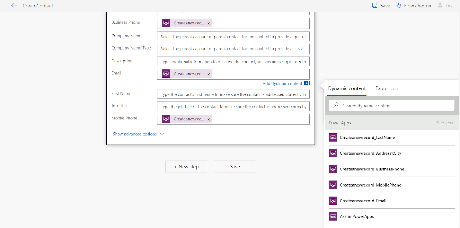The width and height of the screenshot is (460, 228).
Task: Remove the Mobile Phone dynamic token
Action: pyautogui.click(x=209, y=119)
